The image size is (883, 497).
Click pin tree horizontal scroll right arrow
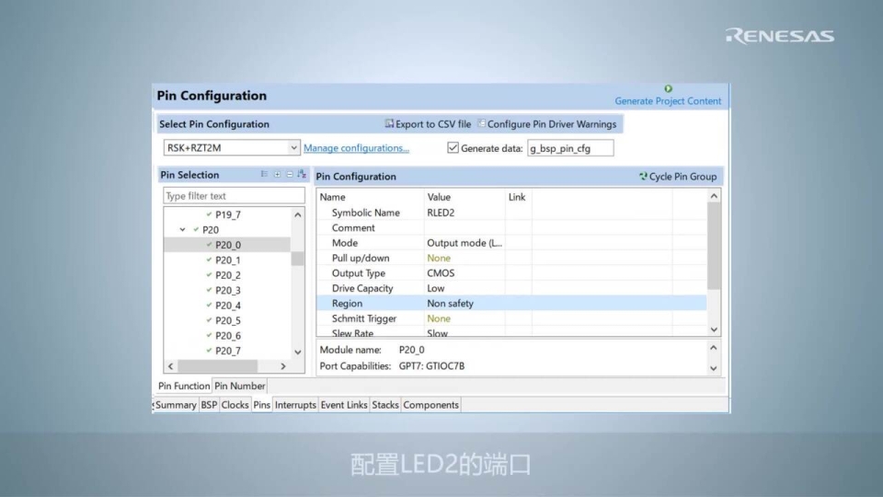[283, 366]
